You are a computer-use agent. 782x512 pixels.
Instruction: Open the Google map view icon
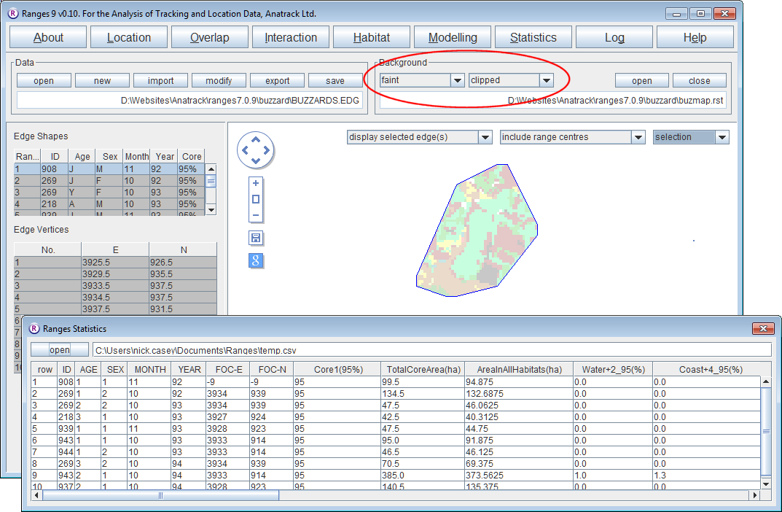[256, 260]
